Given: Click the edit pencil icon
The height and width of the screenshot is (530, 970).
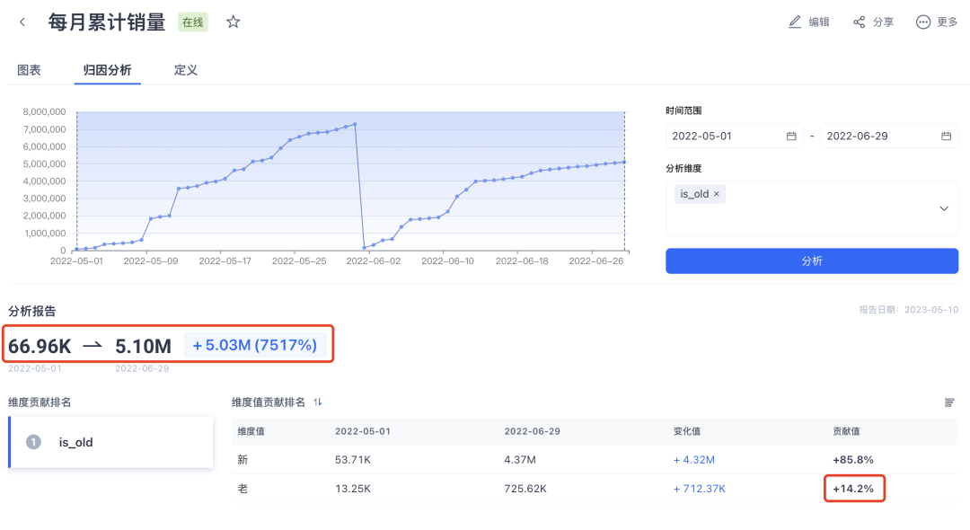Looking at the screenshot, I should point(795,22).
